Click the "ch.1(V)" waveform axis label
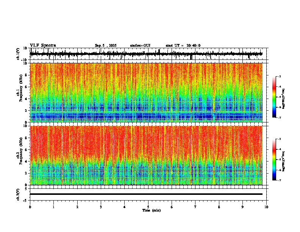This screenshot has height=232, width=300. [x=18, y=54]
